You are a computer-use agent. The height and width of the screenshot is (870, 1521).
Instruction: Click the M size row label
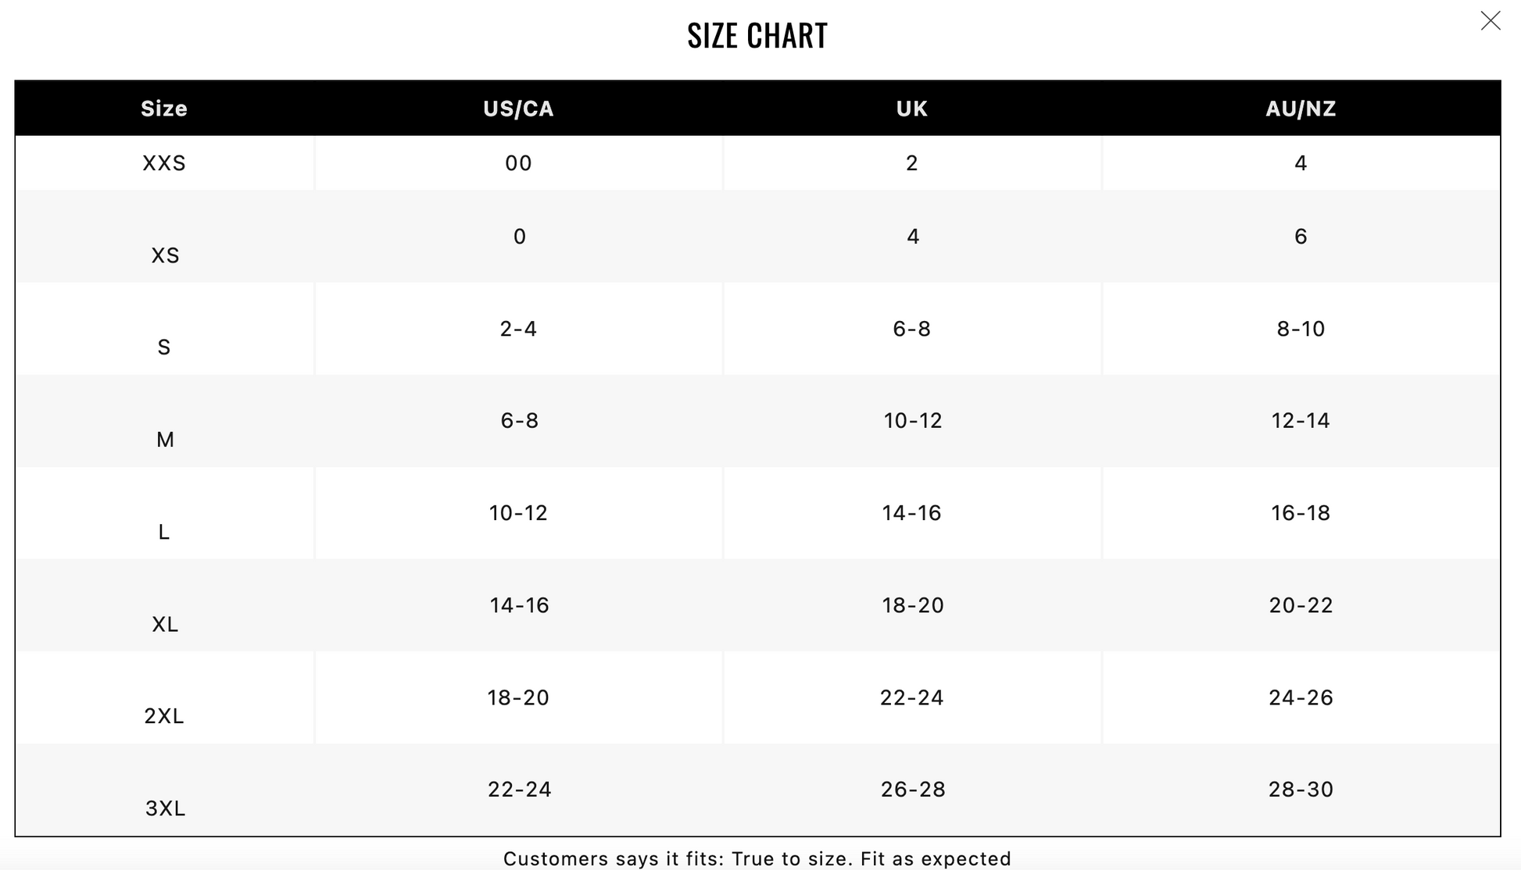165,440
